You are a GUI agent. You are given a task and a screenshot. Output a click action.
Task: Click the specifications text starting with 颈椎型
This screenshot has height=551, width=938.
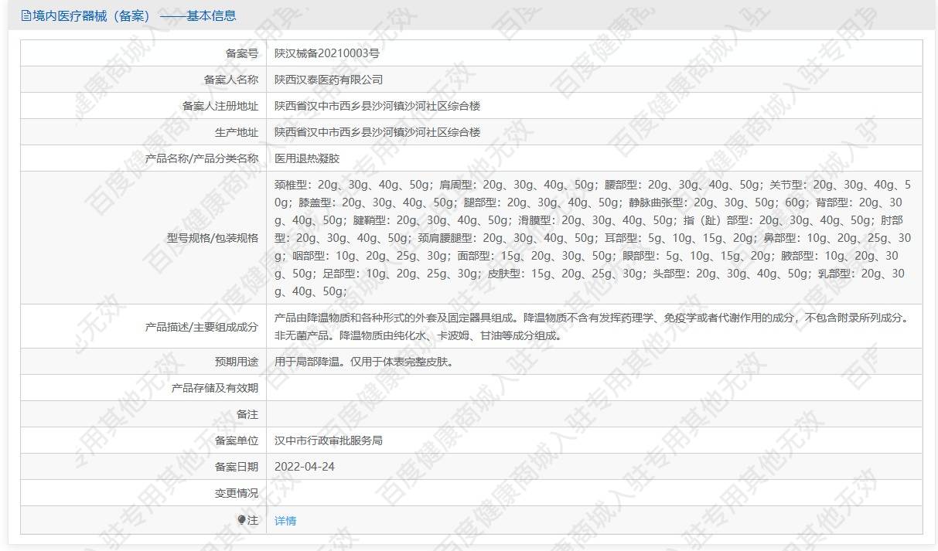point(593,238)
